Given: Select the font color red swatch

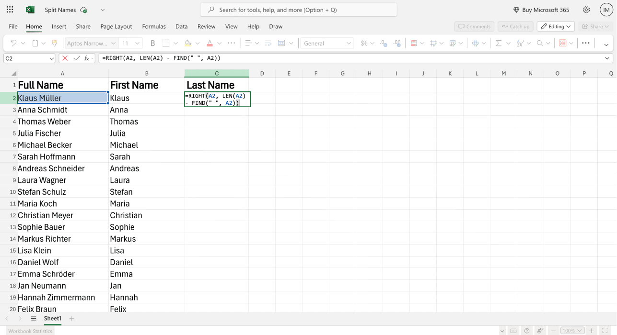Looking at the screenshot, I should [x=210, y=43].
